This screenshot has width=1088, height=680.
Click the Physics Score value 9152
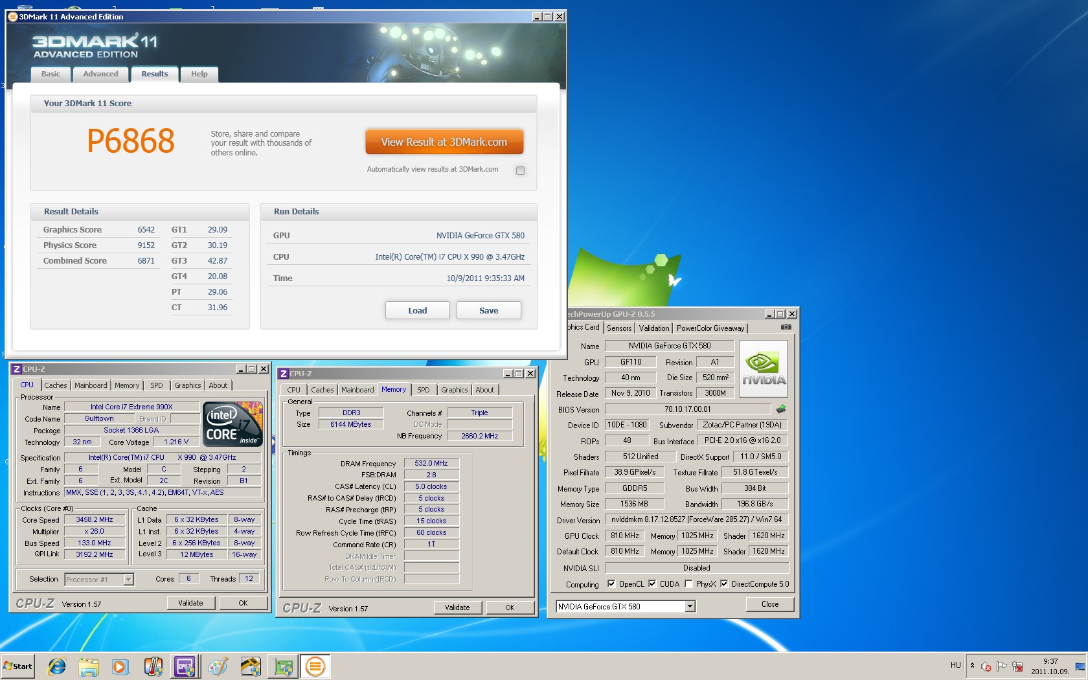pyautogui.click(x=146, y=245)
